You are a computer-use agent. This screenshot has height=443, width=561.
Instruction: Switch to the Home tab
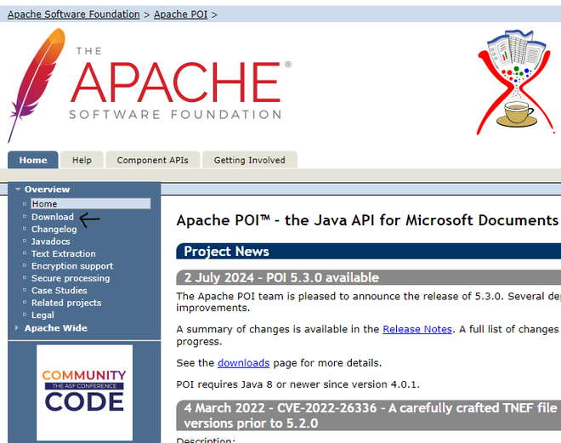click(33, 160)
